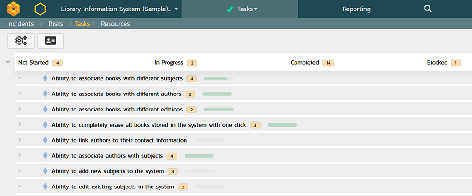Open Resources in the sub-navigation
Screen dimensions: 472x196
[115, 24]
